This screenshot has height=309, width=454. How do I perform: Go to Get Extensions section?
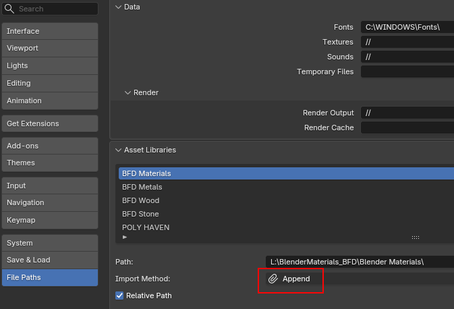pos(50,123)
